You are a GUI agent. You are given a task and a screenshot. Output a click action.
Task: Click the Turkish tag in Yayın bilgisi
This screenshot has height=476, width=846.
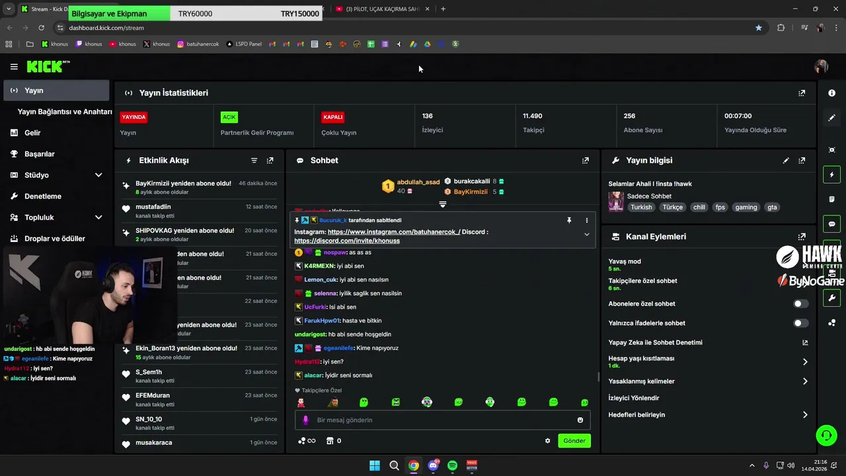641,208
